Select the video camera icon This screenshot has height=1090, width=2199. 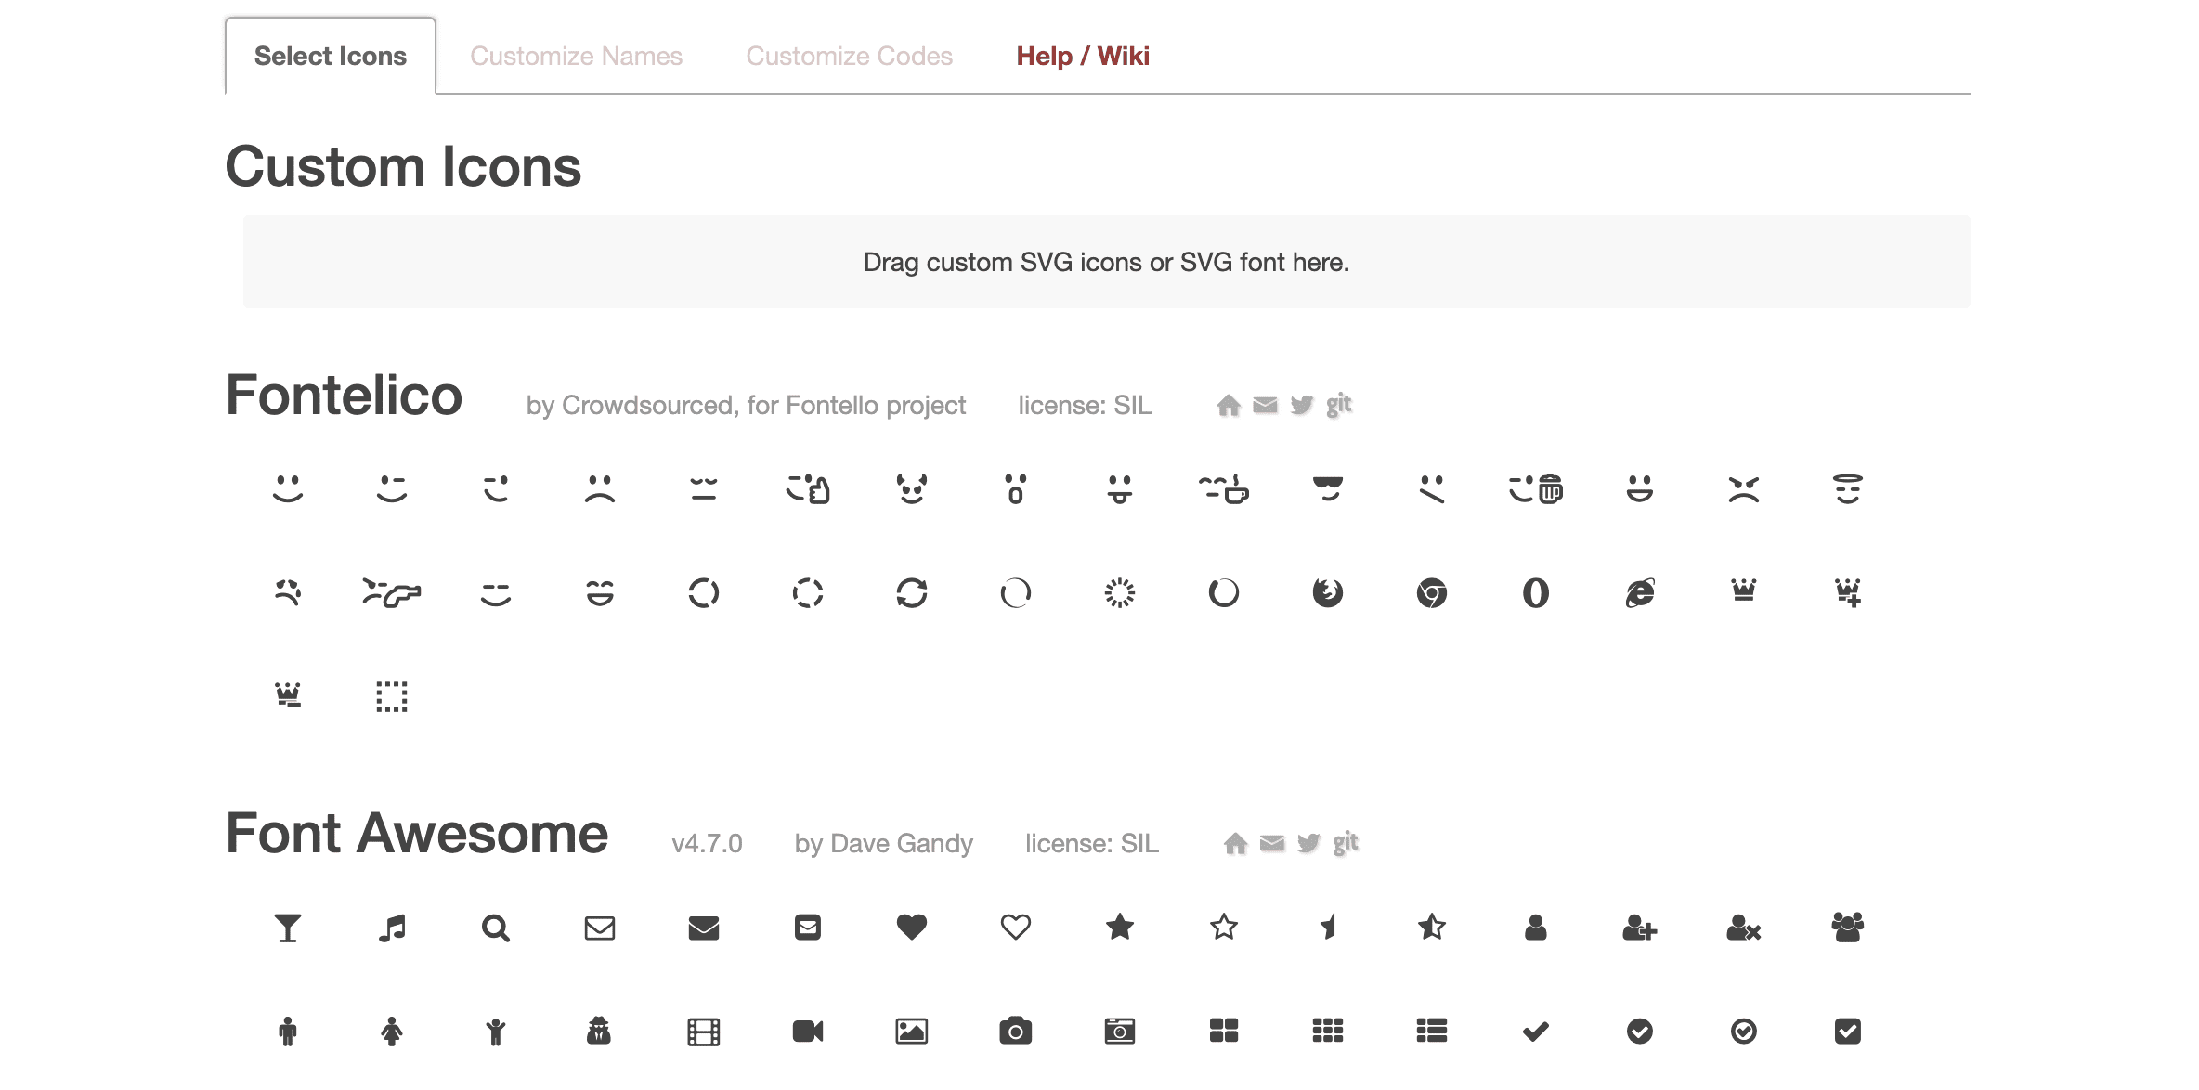(x=808, y=1031)
